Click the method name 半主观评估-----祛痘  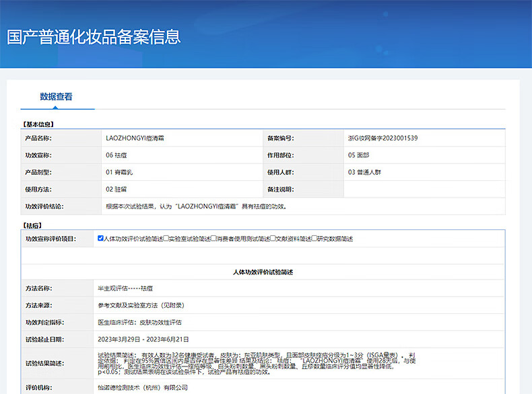click(x=125, y=288)
